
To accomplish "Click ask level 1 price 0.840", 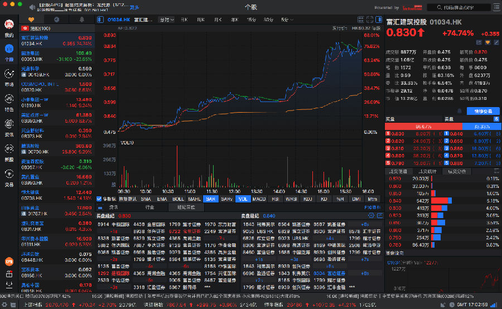I will 456,133.
